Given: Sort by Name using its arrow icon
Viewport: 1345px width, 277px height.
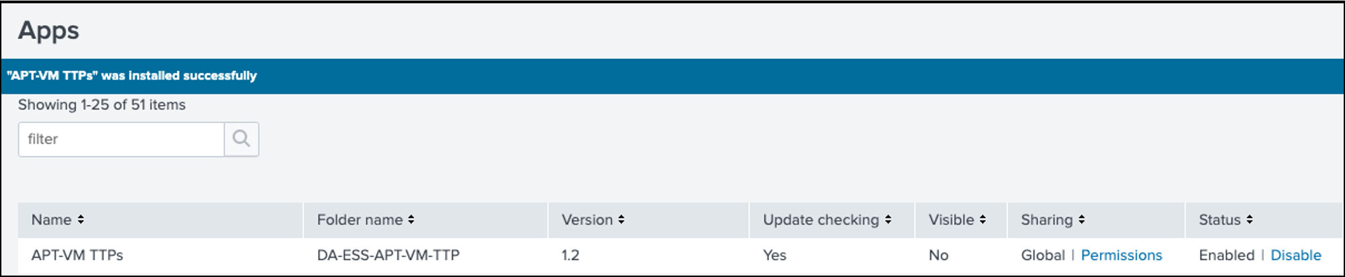Looking at the screenshot, I should [x=81, y=219].
